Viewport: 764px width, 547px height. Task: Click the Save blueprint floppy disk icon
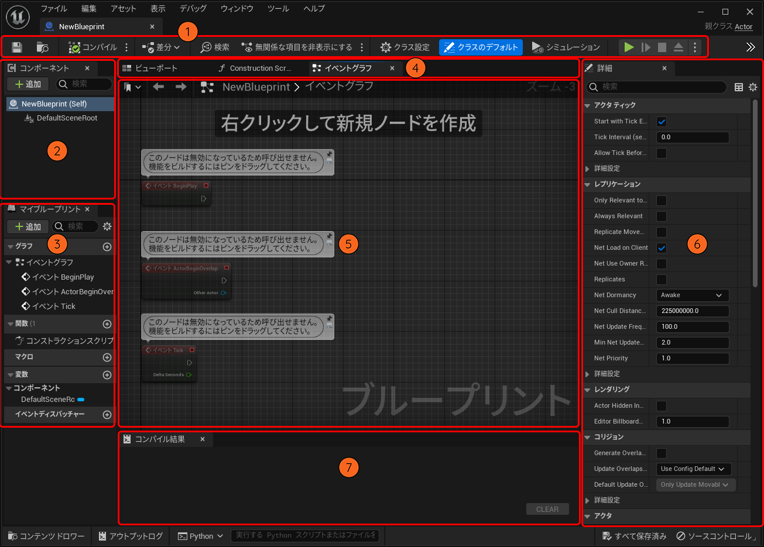[x=17, y=47]
